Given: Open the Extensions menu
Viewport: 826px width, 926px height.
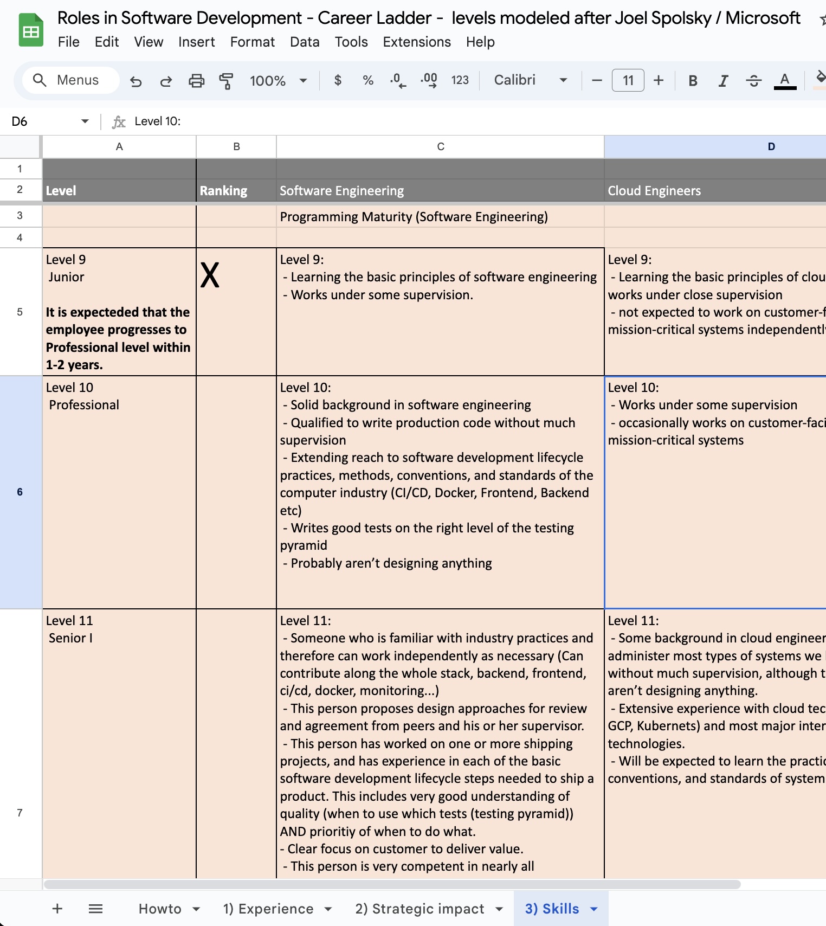Looking at the screenshot, I should point(417,42).
